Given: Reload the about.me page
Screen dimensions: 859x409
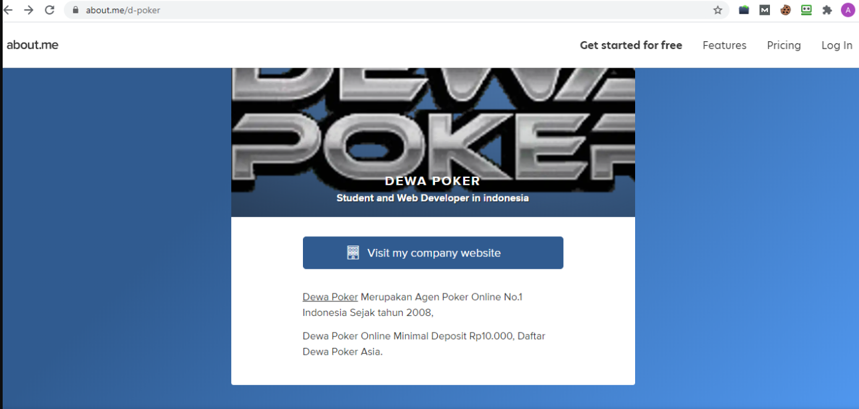Looking at the screenshot, I should coord(49,10).
